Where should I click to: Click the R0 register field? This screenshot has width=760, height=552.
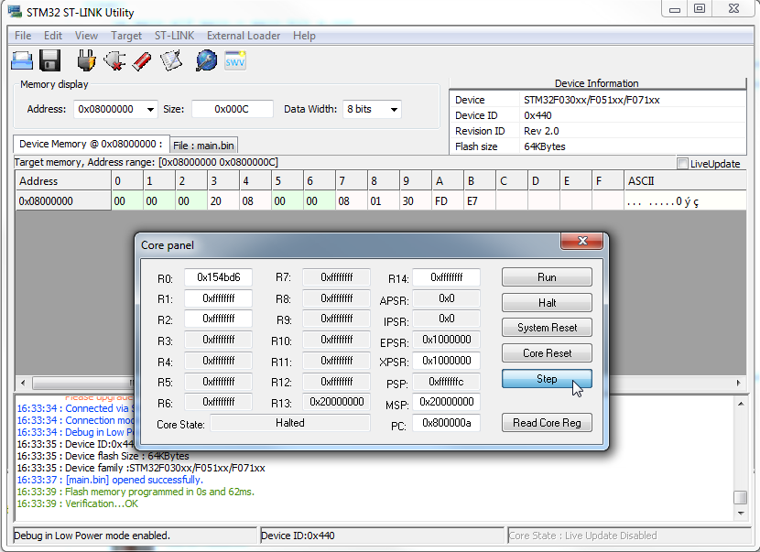[x=218, y=277]
